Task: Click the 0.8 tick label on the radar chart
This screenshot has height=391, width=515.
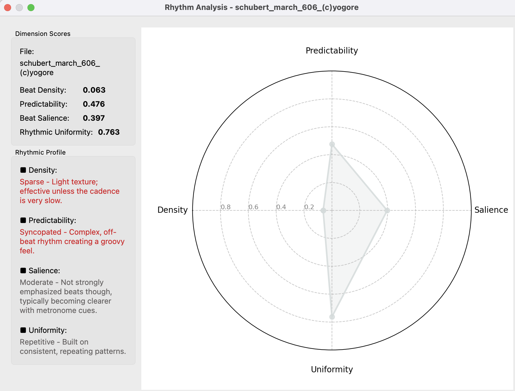Action: [226, 207]
